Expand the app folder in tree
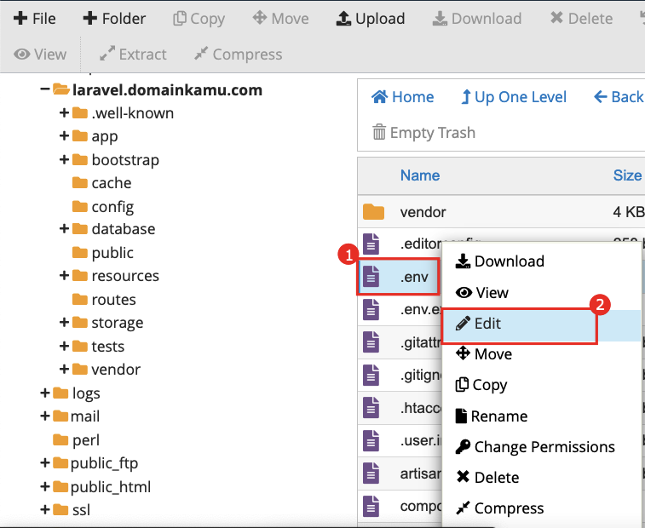The image size is (645, 528). point(64,135)
